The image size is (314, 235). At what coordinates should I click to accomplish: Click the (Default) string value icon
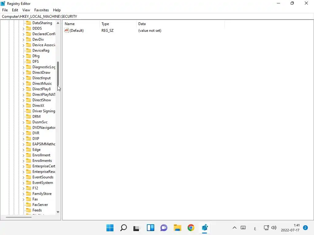[x=67, y=30]
